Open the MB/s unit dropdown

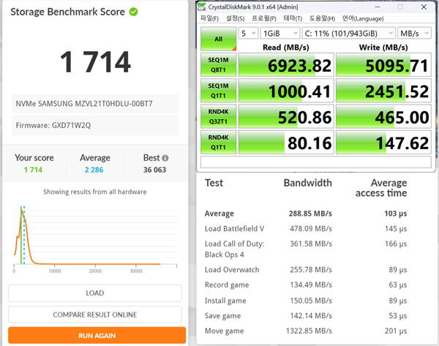point(414,33)
